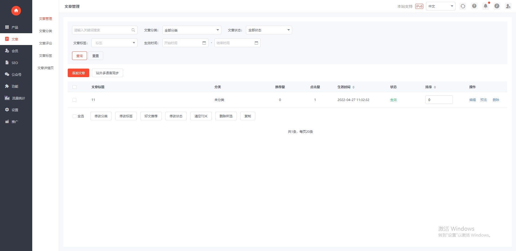Select 文章详情页 submenu item
The image size is (516, 251).
tap(45, 68)
